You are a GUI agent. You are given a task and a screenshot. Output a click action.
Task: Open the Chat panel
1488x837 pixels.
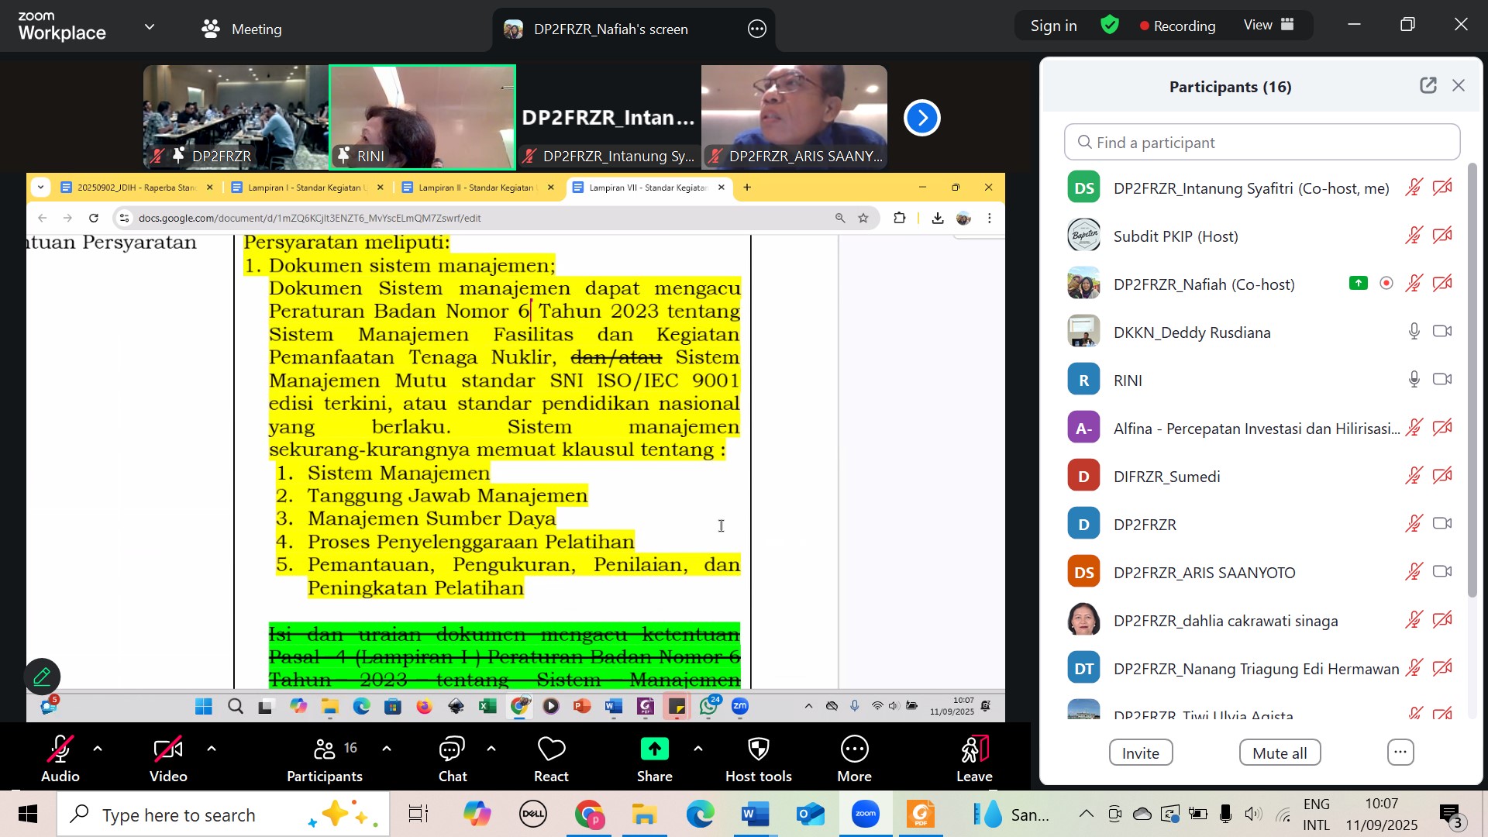pos(453,759)
